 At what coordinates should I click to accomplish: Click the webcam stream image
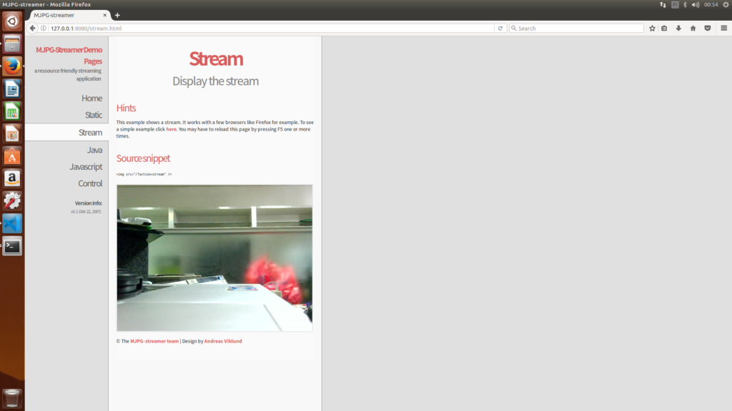[214, 258]
